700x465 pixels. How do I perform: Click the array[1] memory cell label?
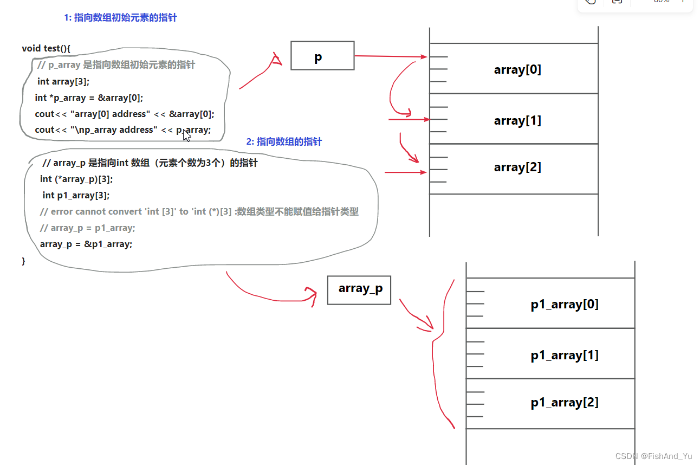(517, 120)
